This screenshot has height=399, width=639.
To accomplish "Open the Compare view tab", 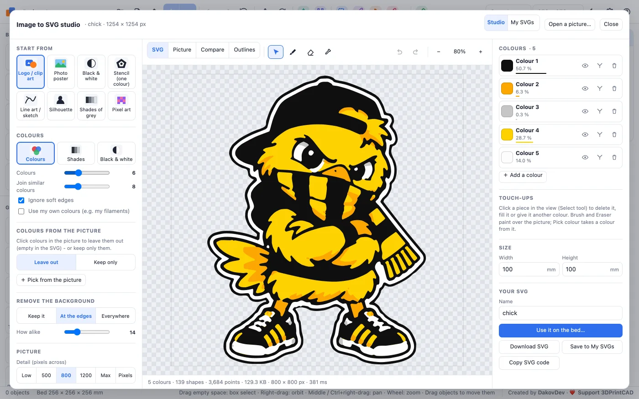I will (x=213, y=50).
